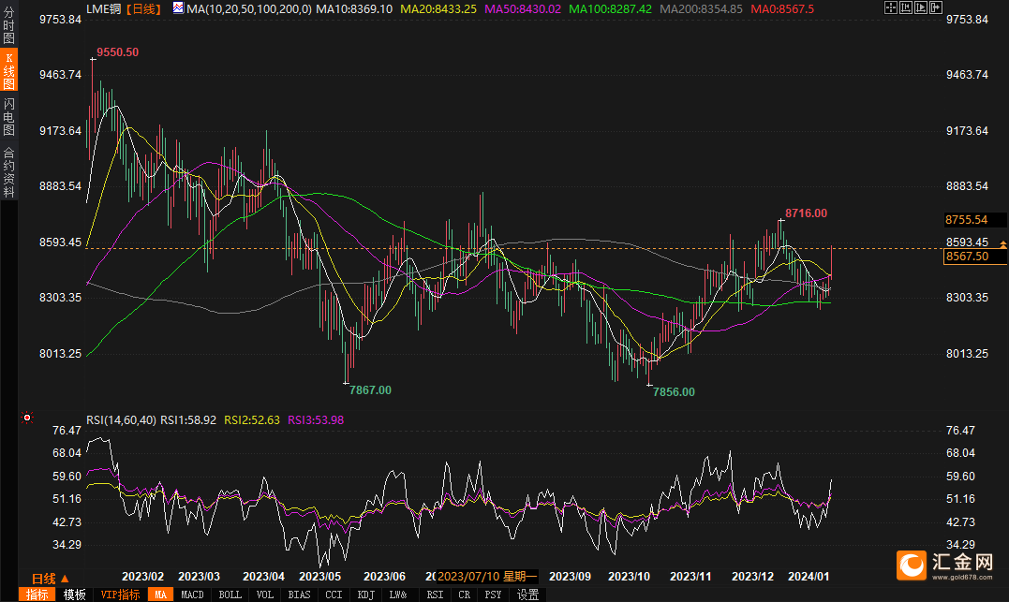Toggle the MACD indicator
The height and width of the screenshot is (602, 1009).
click(x=192, y=595)
